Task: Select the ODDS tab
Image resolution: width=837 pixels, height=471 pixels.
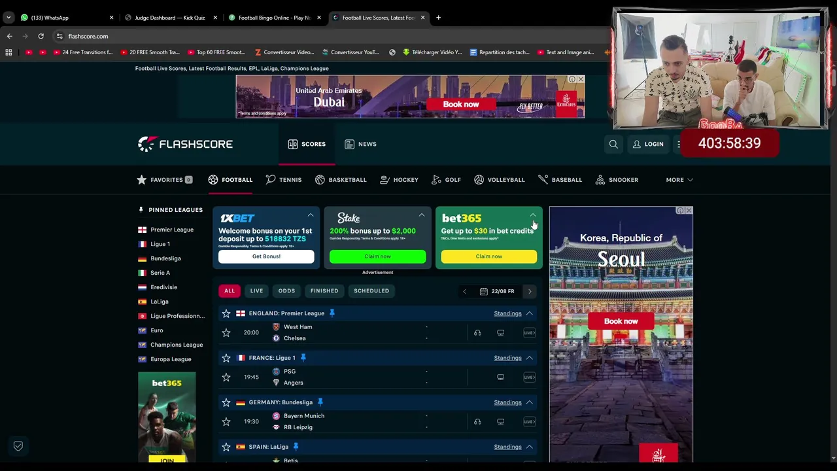Action: (286, 290)
